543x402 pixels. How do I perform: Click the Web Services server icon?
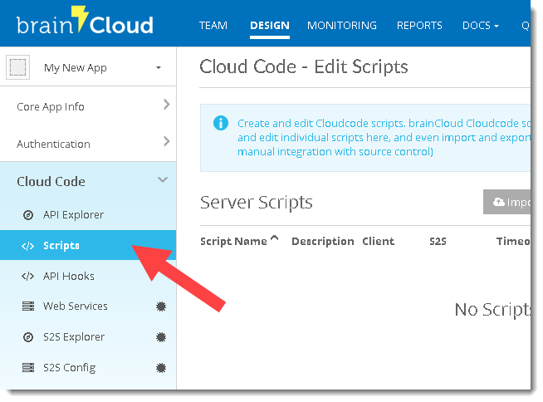coord(27,306)
